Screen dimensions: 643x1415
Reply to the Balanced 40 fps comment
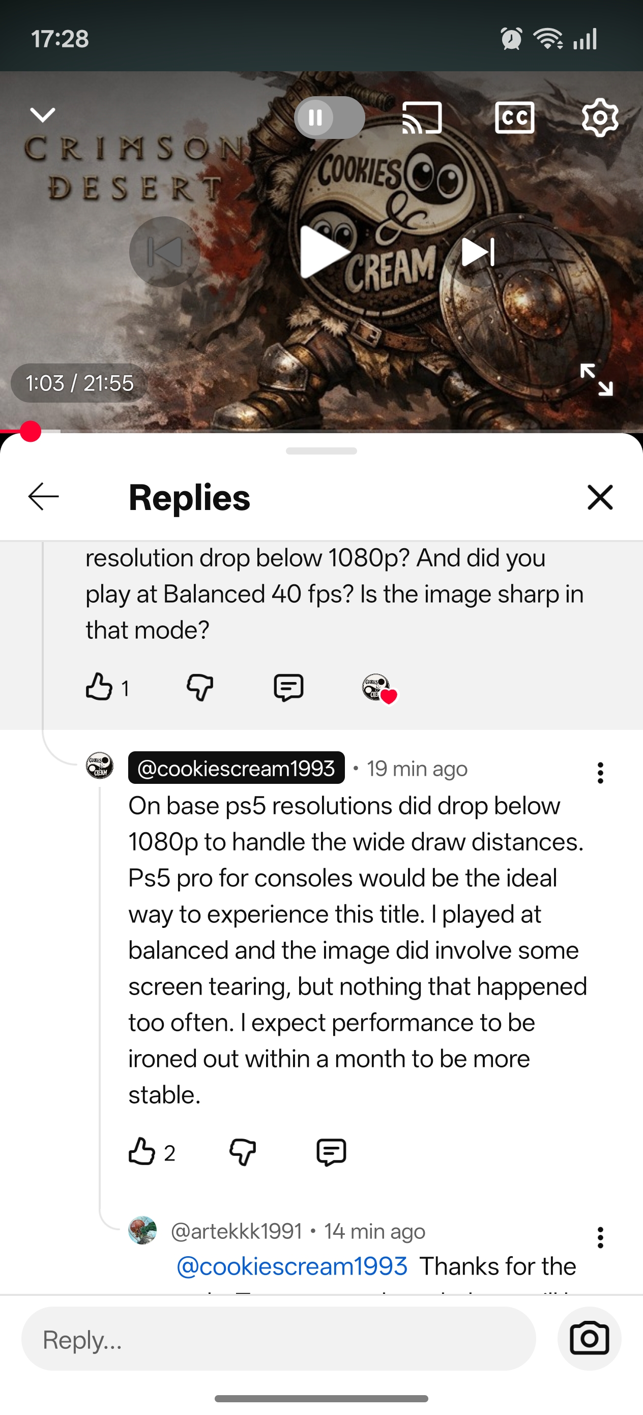[289, 688]
